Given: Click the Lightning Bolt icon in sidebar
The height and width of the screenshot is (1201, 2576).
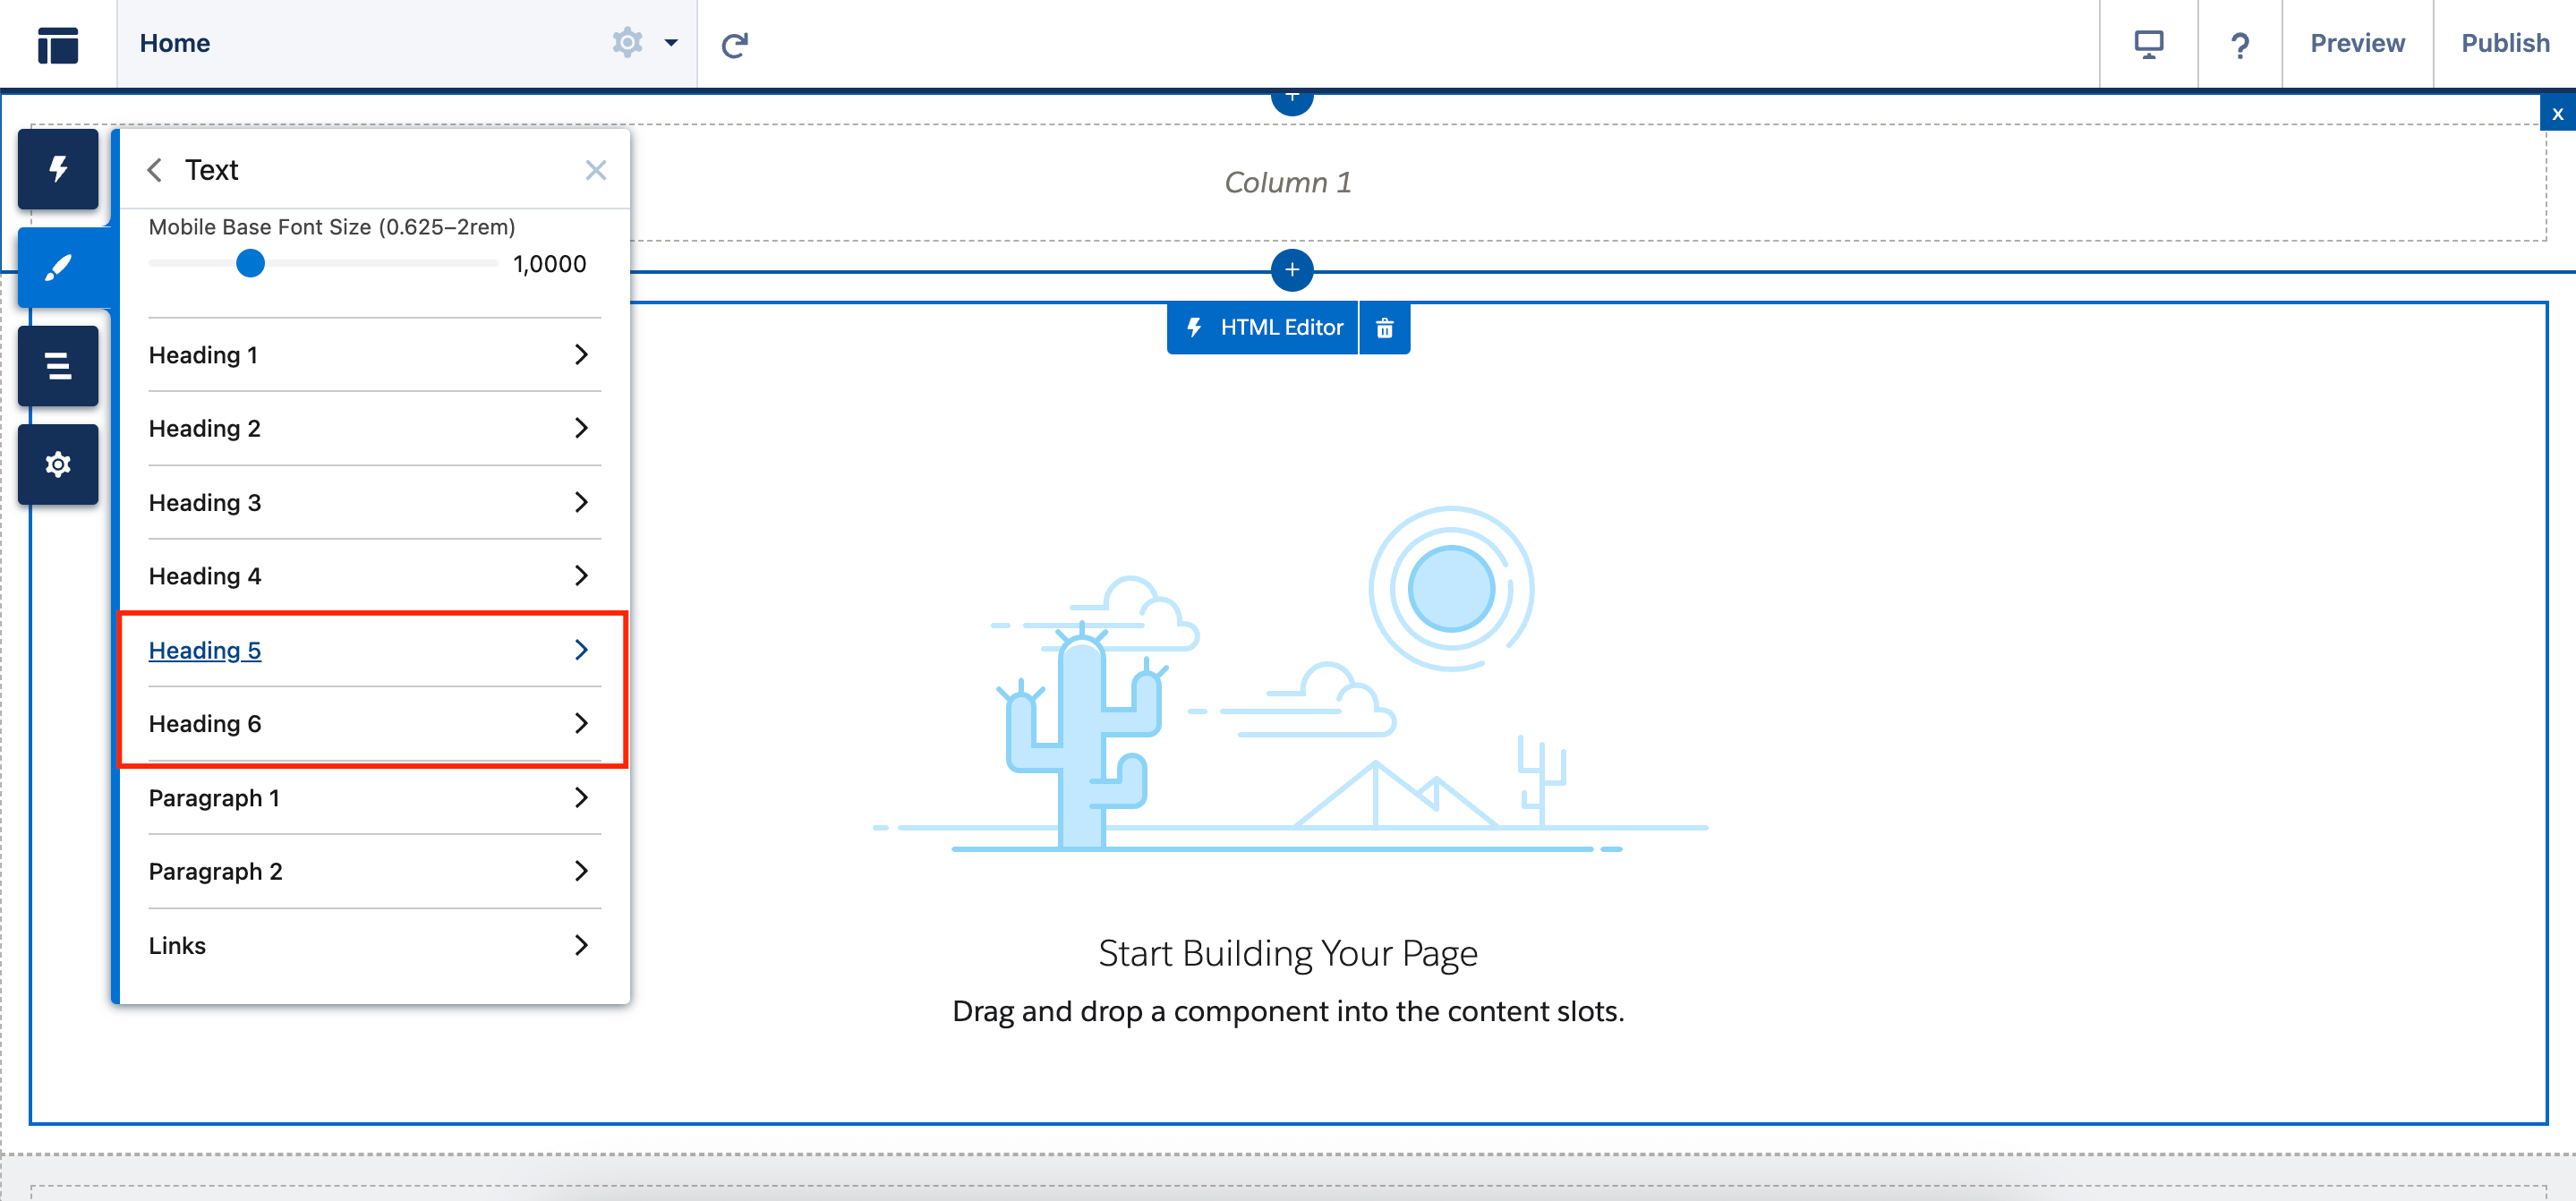Looking at the screenshot, I should tap(55, 167).
